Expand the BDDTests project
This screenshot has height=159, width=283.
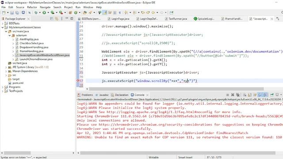point(3,23)
